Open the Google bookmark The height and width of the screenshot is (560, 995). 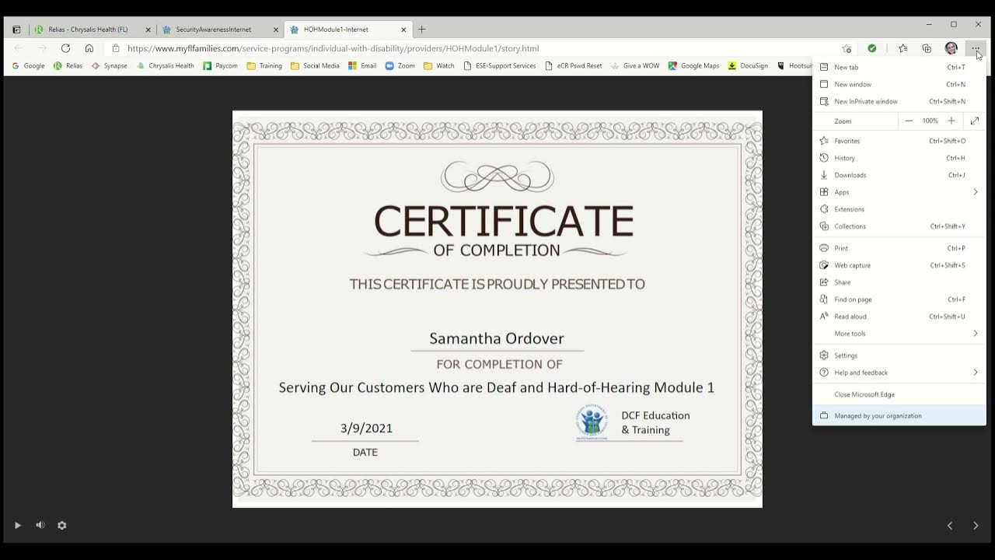coord(28,66)
